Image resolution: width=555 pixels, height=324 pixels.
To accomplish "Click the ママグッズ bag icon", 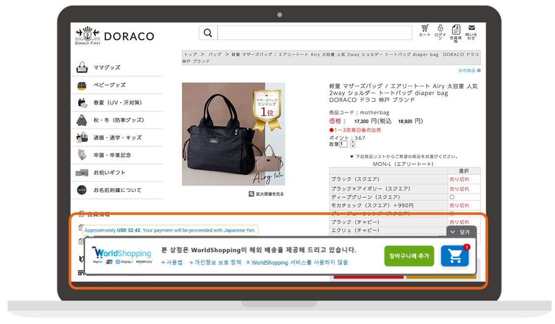I will (x=82, y=67).
